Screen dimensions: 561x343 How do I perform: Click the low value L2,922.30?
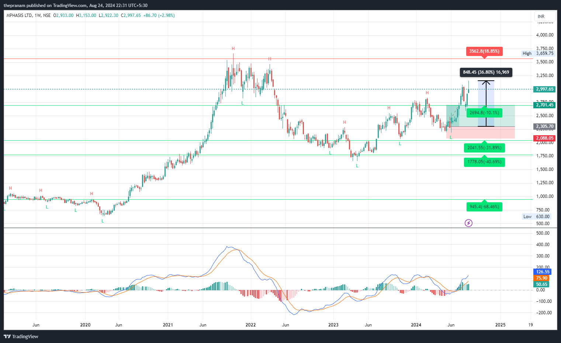pyautogui.click(x=108, y=15)
